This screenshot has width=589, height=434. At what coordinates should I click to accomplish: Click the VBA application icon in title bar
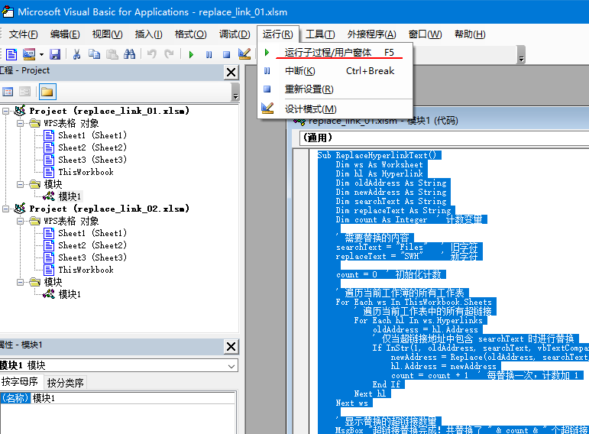tap(8, 11)
